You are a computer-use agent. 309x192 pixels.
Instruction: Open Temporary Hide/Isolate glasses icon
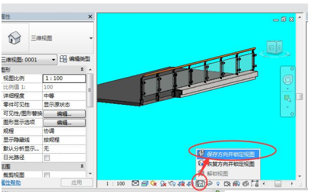click(209, 184)
